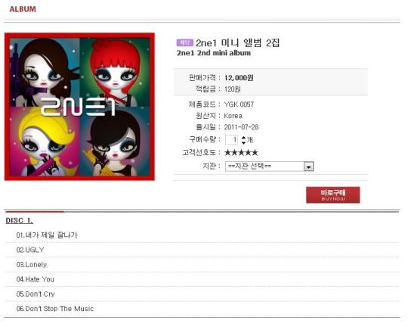Open track 05 Don't Cry
Image resolution: width=408 pixels, height=327 pixels.
tap(36, 294)
